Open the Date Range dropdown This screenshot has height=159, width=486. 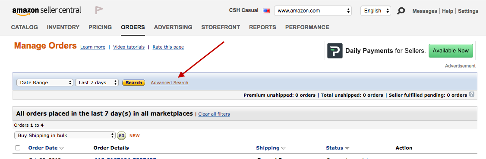tap(44, 83)
